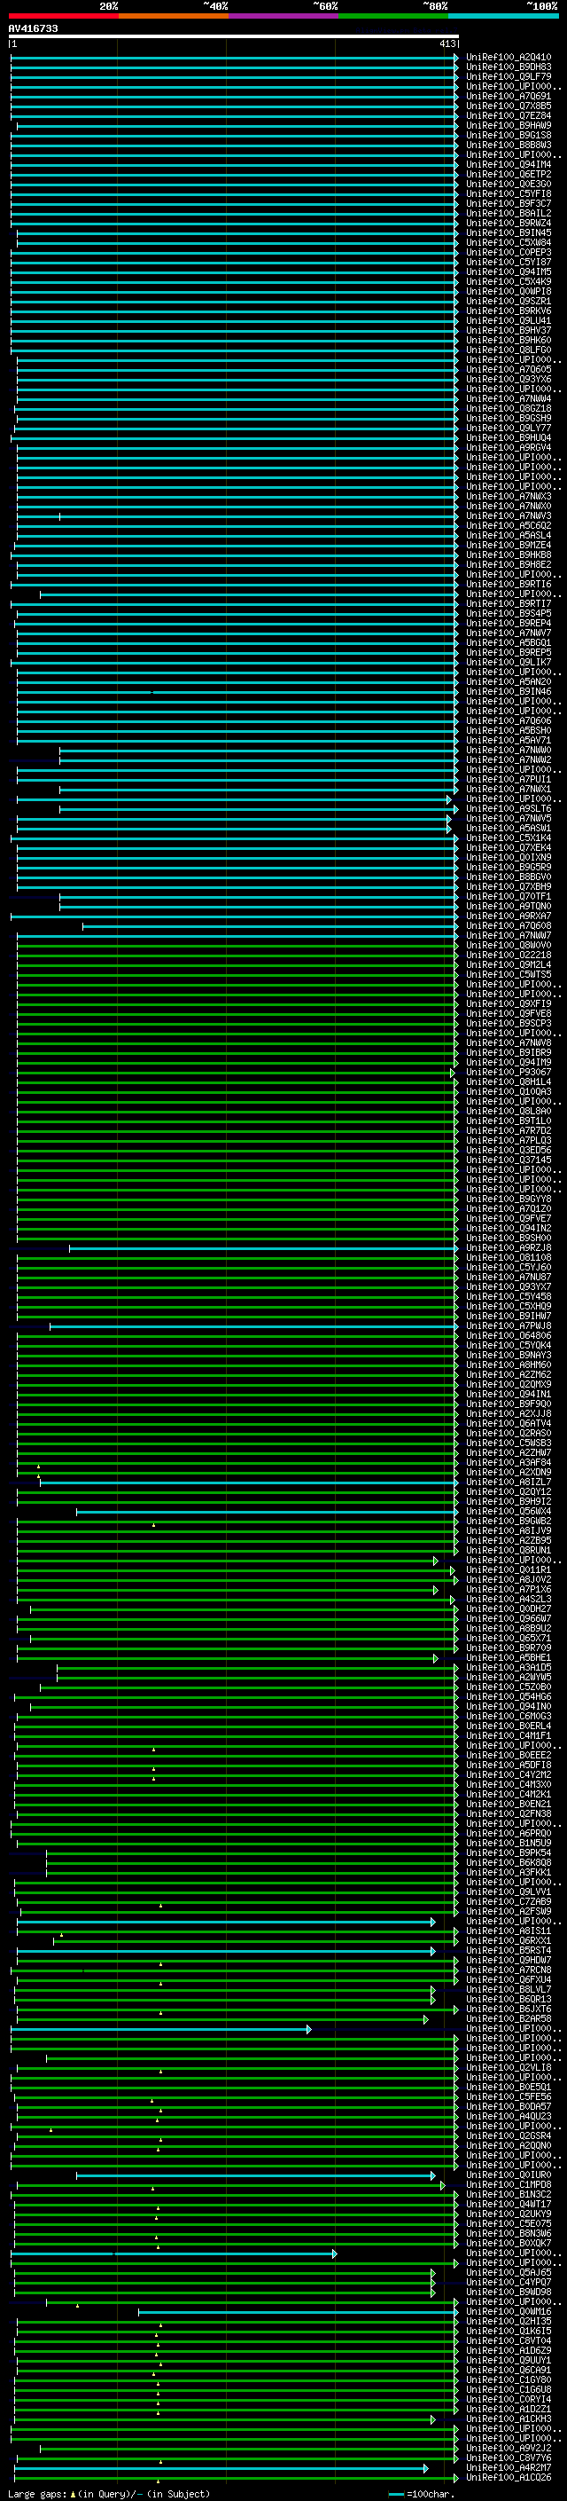567x2501 pixels.
Task: Select the UniRef100_B9HAW9 label
Action: (x=509, y=125)
